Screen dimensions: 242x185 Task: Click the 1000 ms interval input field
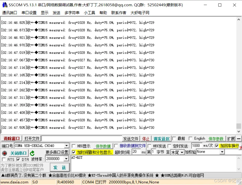[197, 146]
